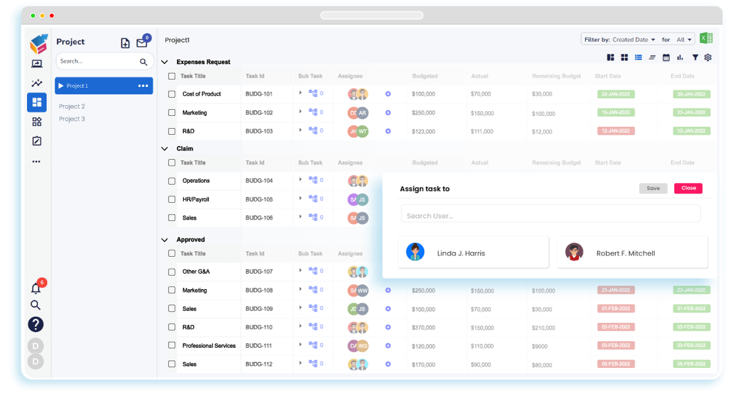Collapse the Expenses Request section

click(x=164, y=61)
